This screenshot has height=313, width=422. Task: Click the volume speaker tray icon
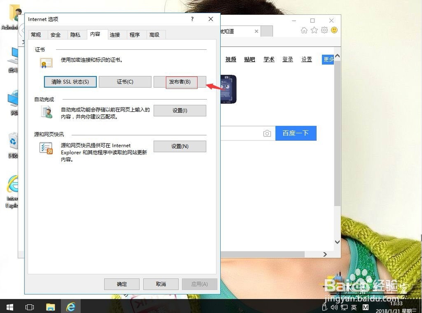334,308
